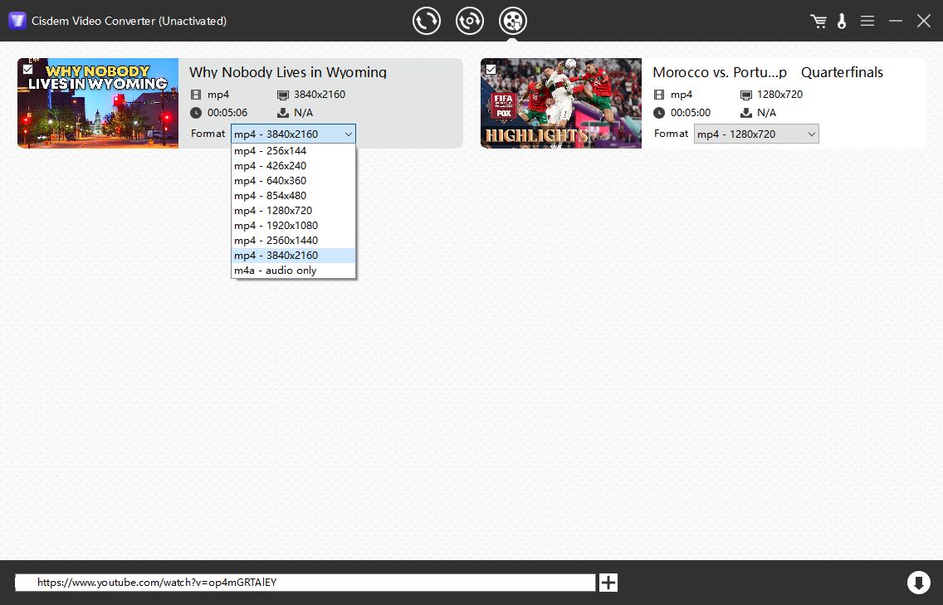Pick mp4 - 1920x1080 from list
This screenshot has height=605, width=943.
(x=294, y=226)
